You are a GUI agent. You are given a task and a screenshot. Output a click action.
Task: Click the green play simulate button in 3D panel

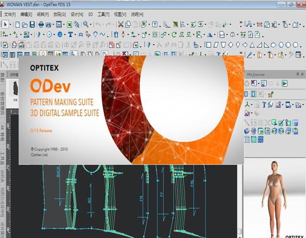click(x=284, y=84)
